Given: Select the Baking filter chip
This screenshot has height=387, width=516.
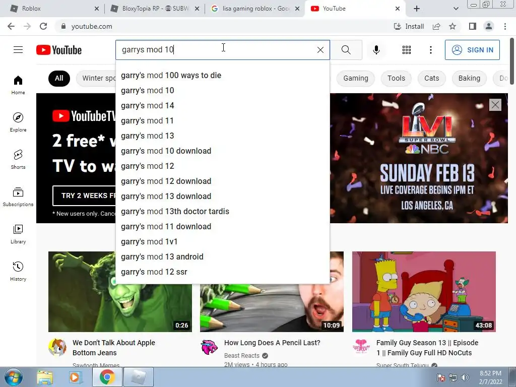Looking at the screenshot, I should (469, 78).
